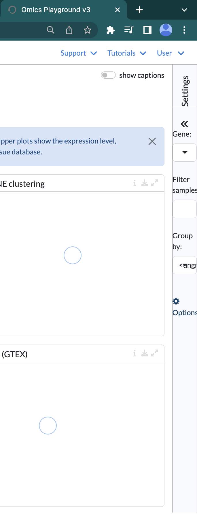Image resolution: width=197 pixels, height=514 pixels.
Task: Download the t-SNE clustering plot
Action: [145, 183]
